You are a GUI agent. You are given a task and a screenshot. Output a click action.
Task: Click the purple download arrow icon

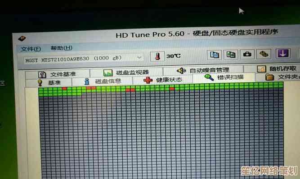[x=283, y=53]
